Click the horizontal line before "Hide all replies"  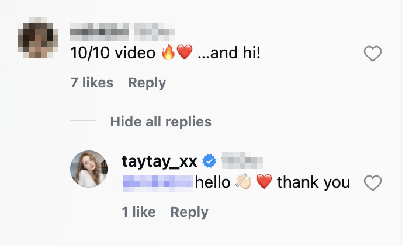(83, 121)
